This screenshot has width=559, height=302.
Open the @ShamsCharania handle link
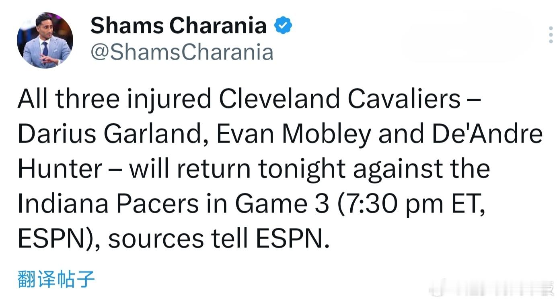click(x=182, y=53)
